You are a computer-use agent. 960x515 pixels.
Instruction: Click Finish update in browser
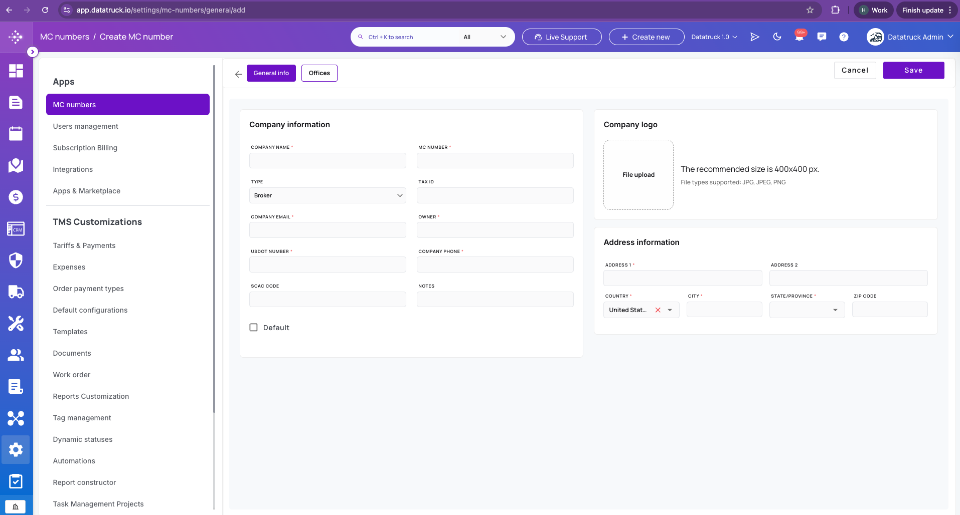click(x=922, y=10)
